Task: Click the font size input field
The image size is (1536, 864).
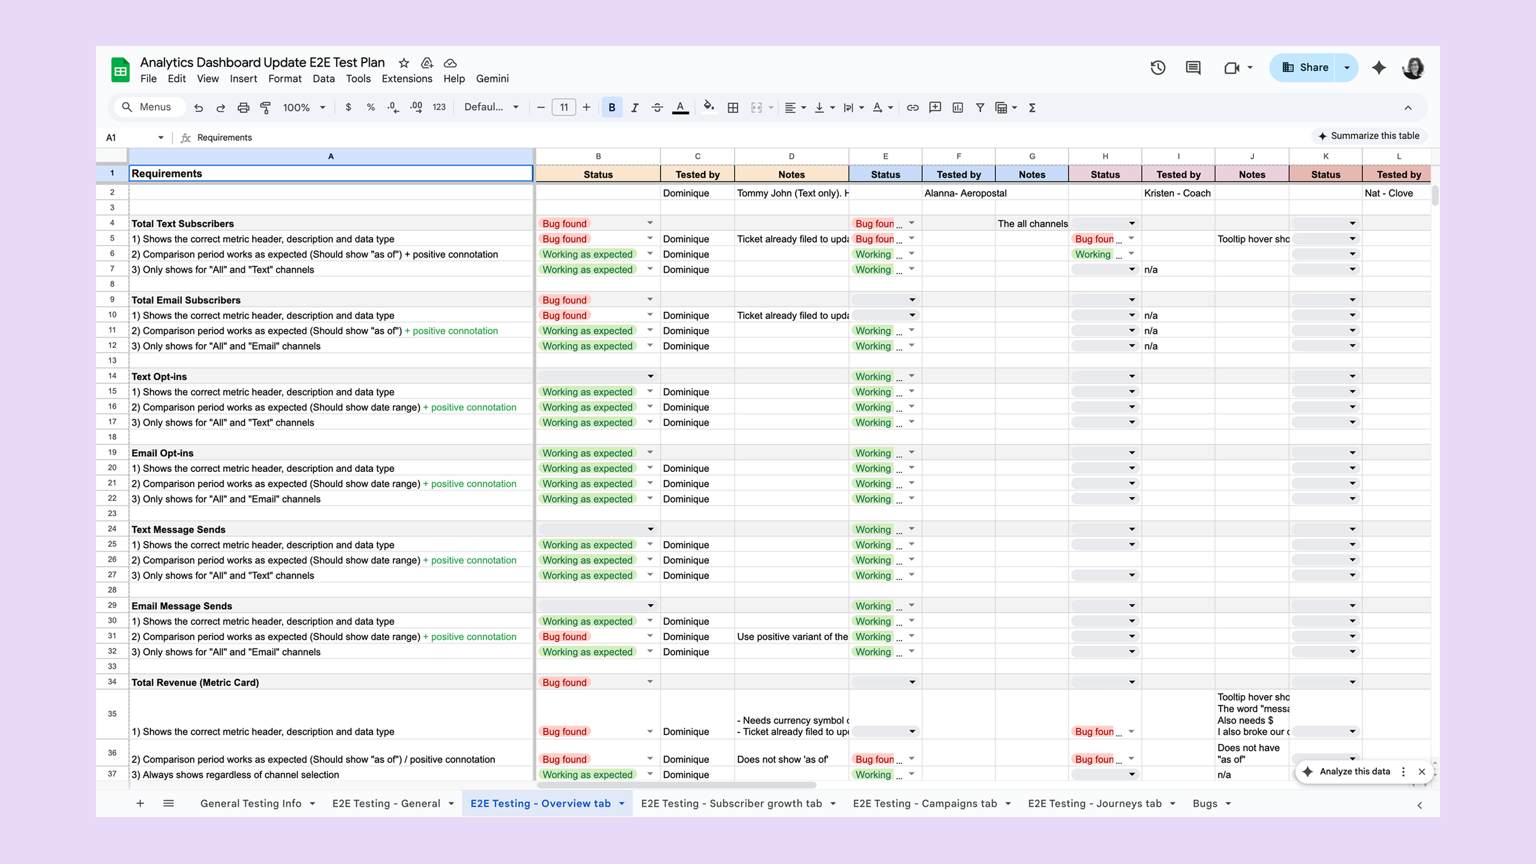Action: [563, 108]
